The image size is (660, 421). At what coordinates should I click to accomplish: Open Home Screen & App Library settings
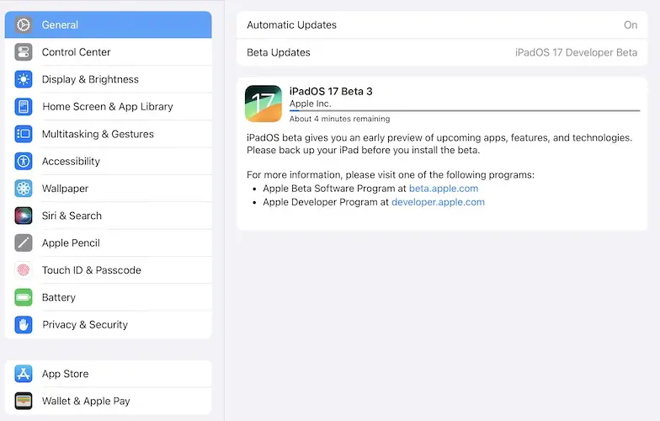[108, 107]
